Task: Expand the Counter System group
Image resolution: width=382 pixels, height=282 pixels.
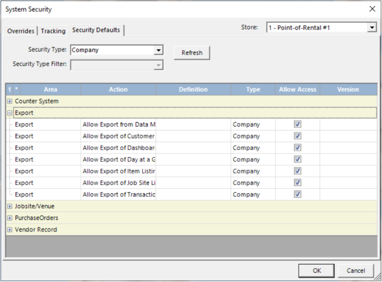Action: pyautogui.click(x=9, y=101)
